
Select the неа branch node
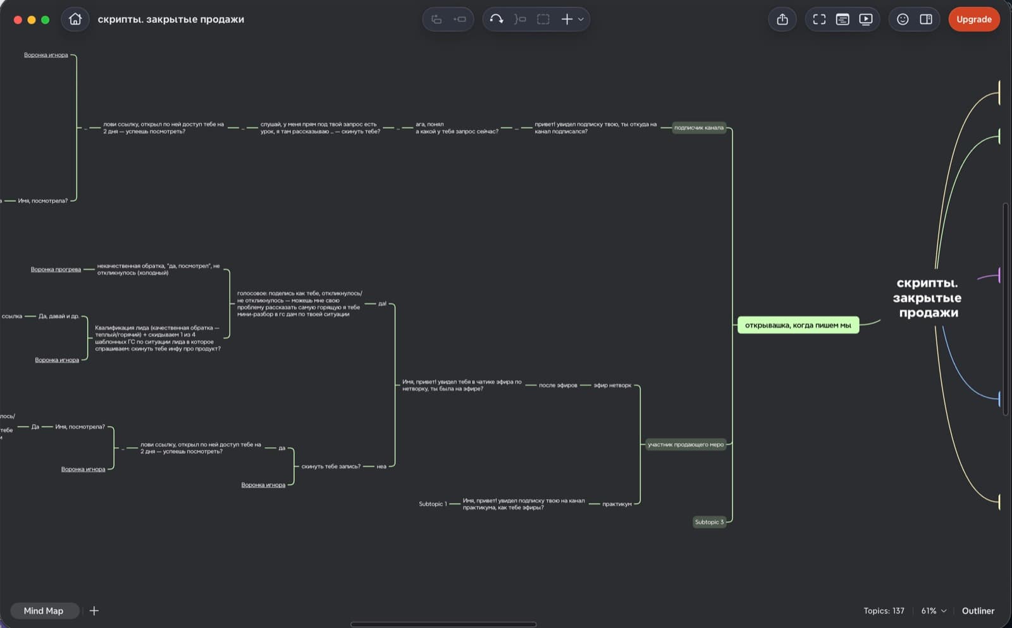(x=381, y=466)
